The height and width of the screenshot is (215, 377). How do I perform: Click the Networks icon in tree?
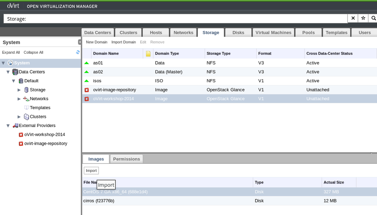[x=26, y=98]
